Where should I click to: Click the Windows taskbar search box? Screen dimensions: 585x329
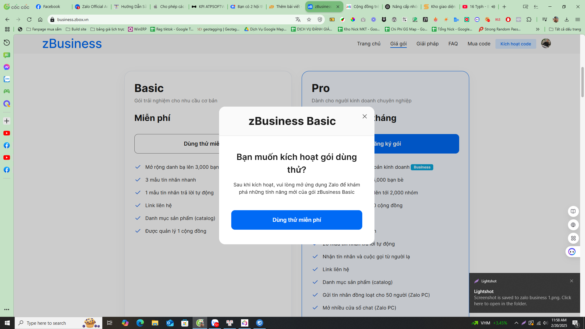pos(58,323)
